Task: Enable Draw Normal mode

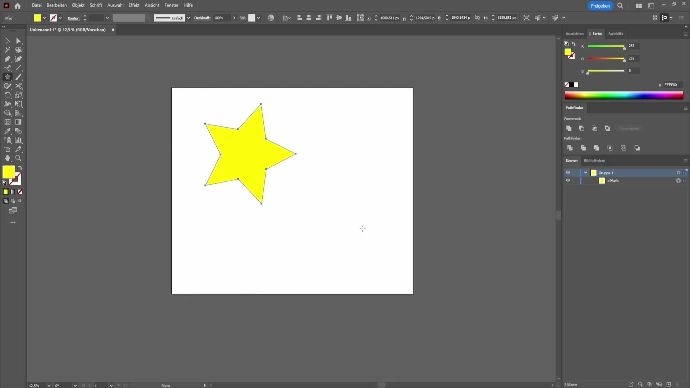Action: (x=5, y=201)
